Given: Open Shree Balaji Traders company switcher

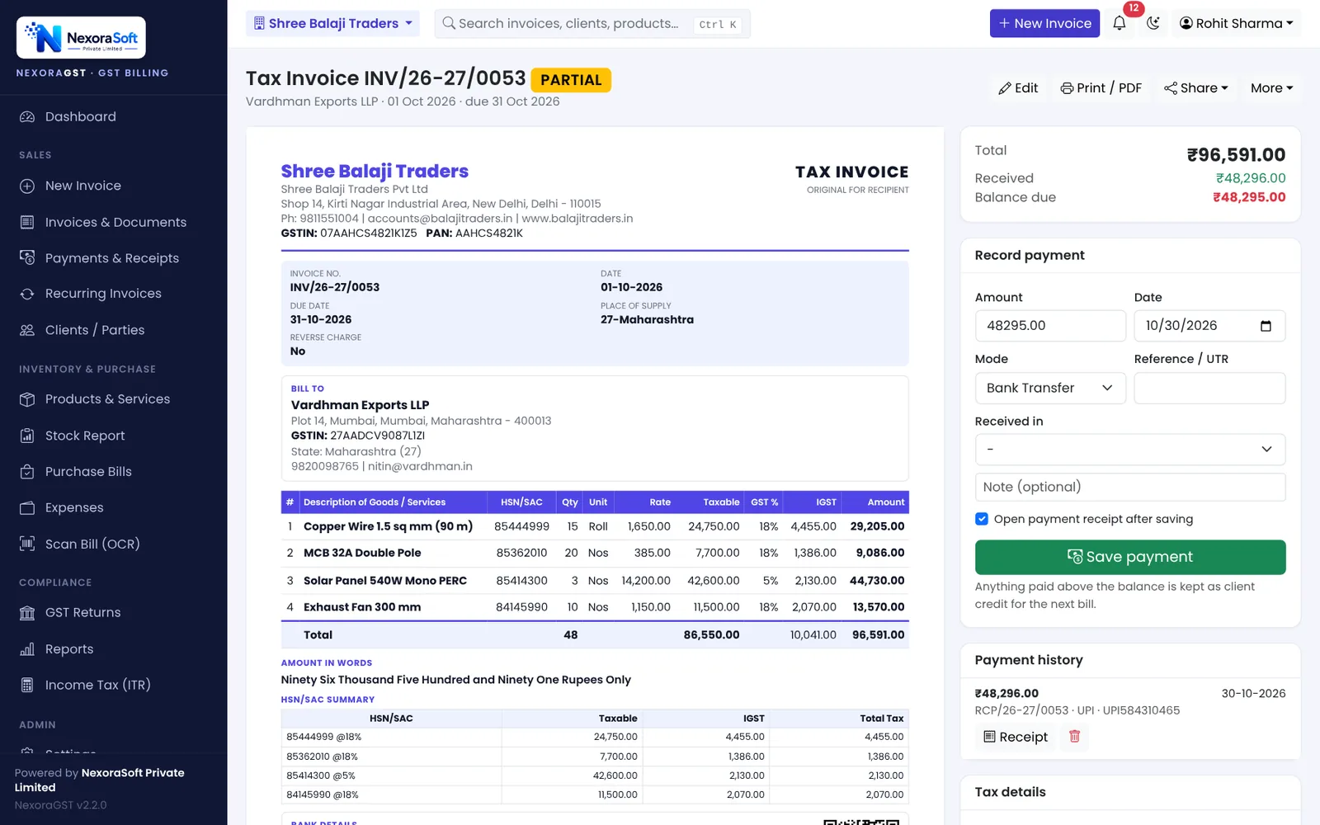Looking at the screenshot, I should 332,23.
